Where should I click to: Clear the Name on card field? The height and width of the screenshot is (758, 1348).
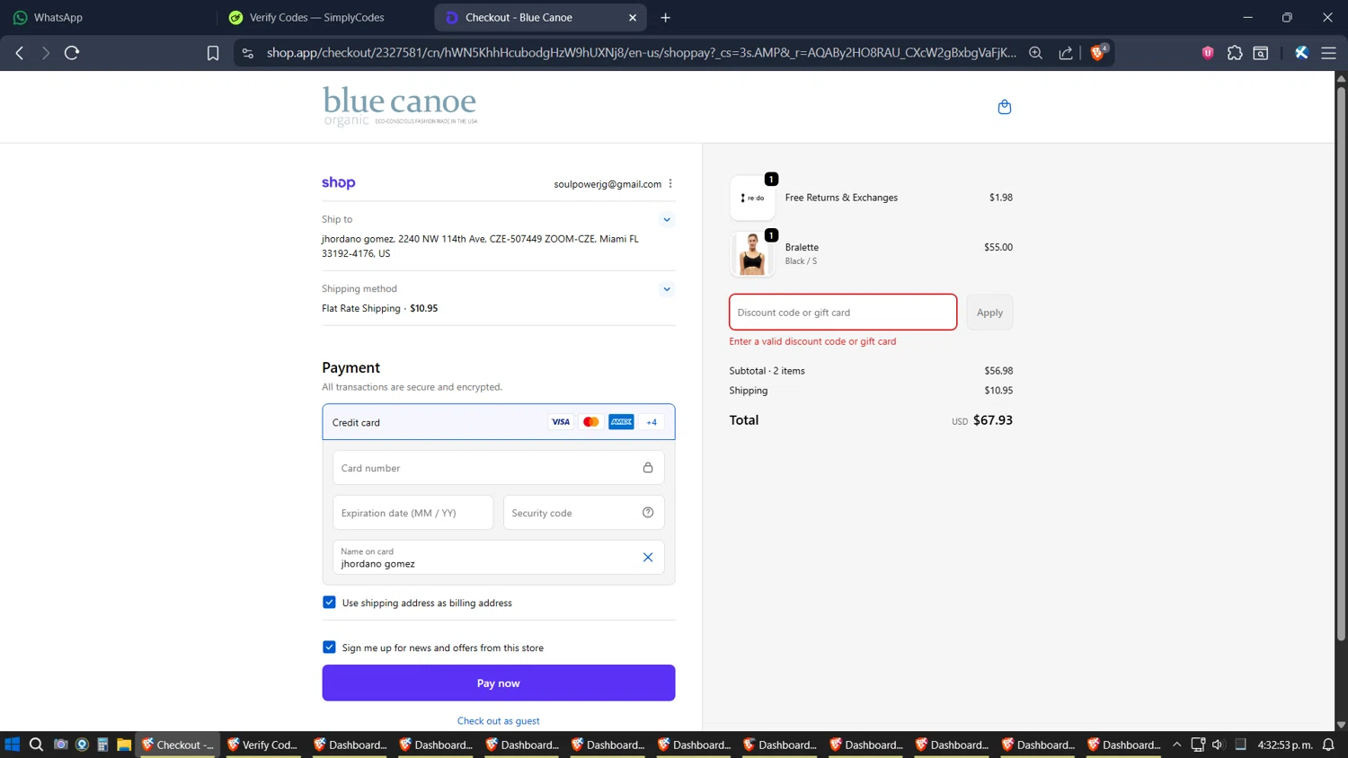coord(648,558)
